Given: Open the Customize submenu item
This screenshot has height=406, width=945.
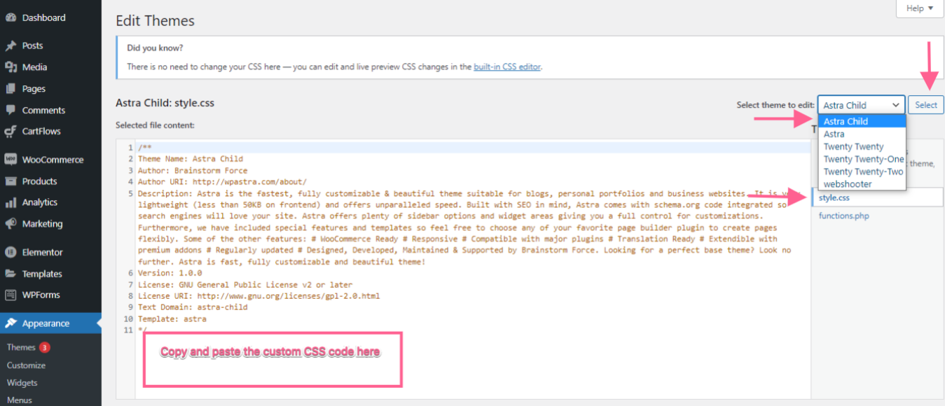Looking at the screenshot, I should pyautogui.click(x=26, y=365).
